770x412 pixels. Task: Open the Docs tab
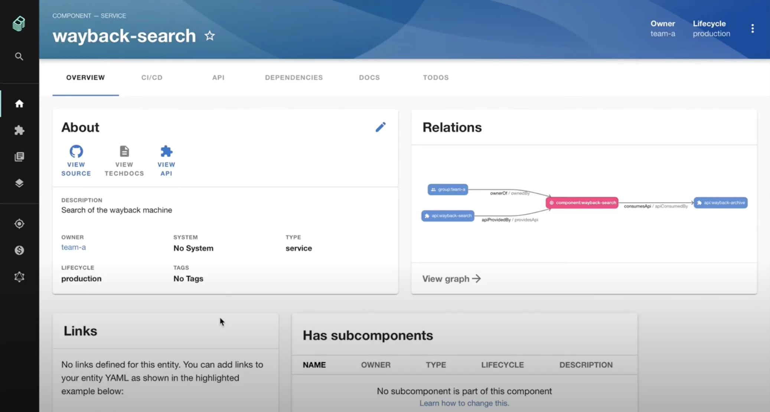coord(369,78)
